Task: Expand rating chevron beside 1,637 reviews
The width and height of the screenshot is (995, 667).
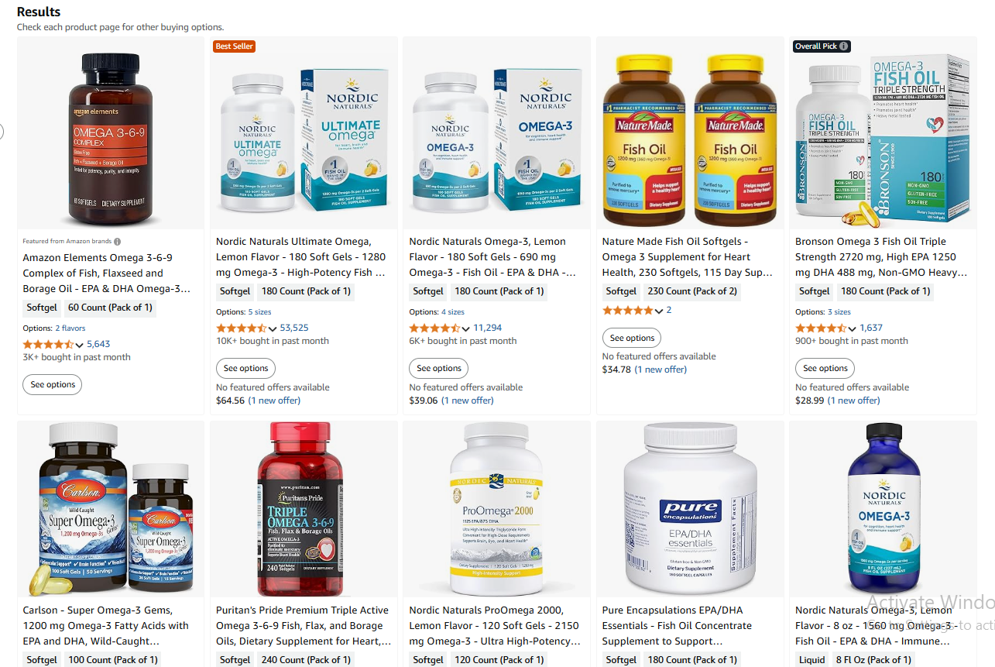Action: 853,329
